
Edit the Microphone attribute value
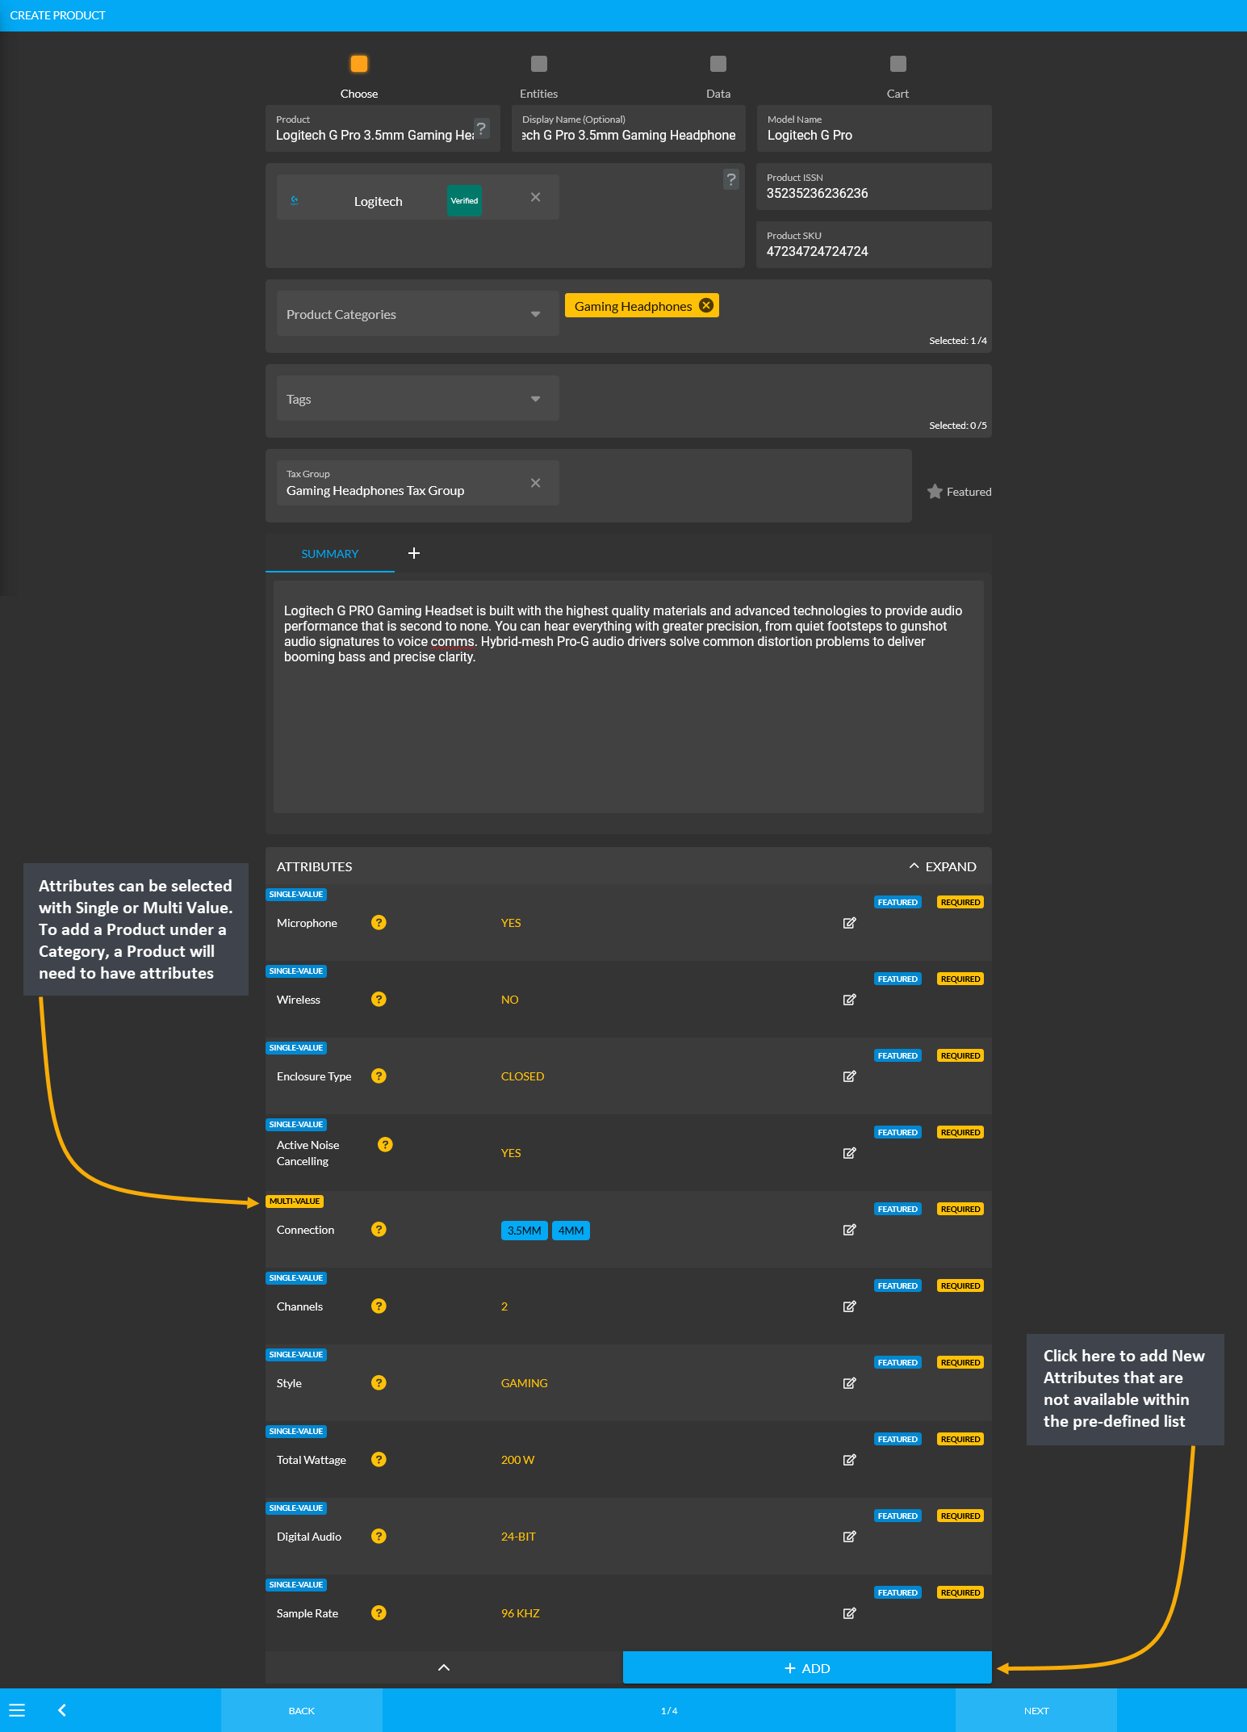click(849, 923)
